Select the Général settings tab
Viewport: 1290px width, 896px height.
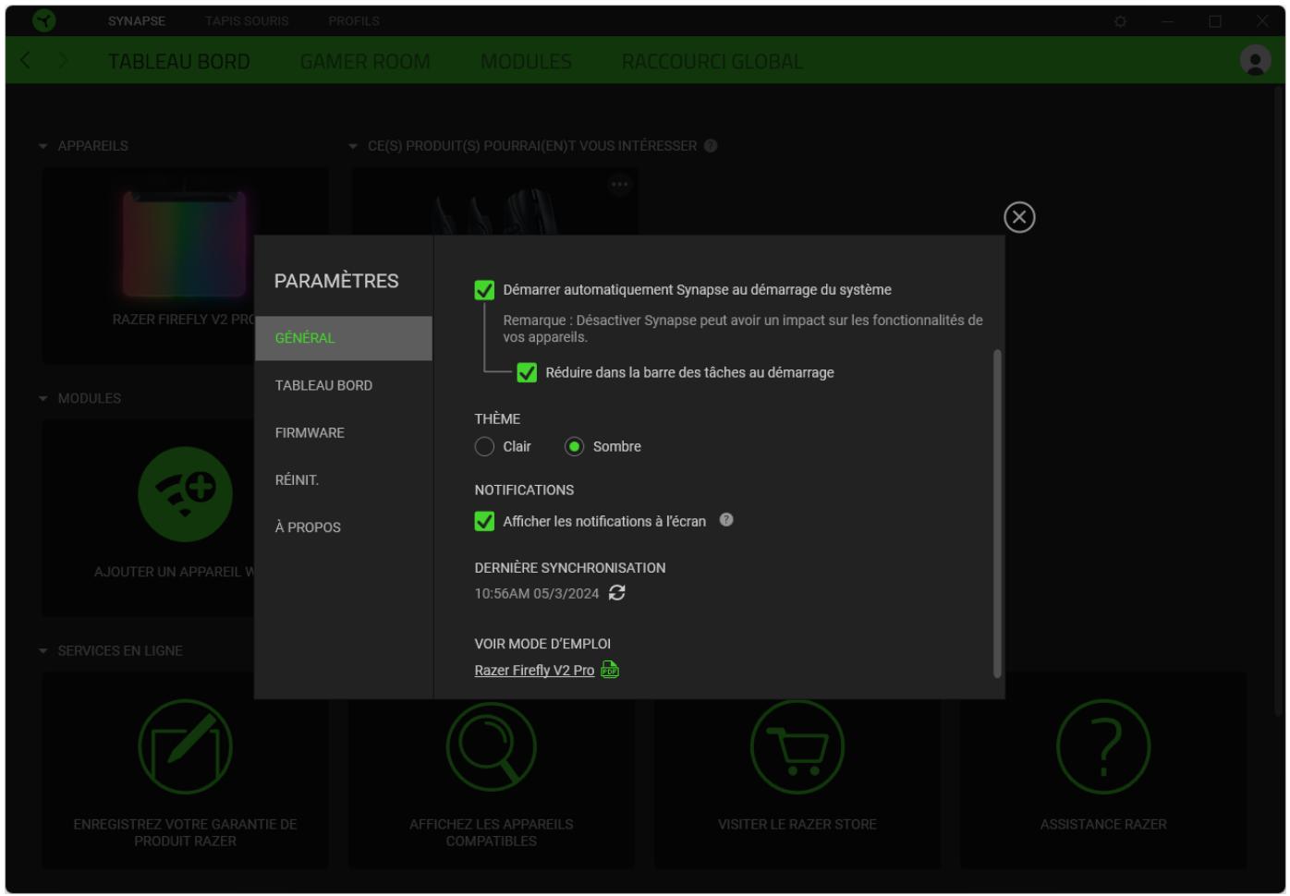344,338
